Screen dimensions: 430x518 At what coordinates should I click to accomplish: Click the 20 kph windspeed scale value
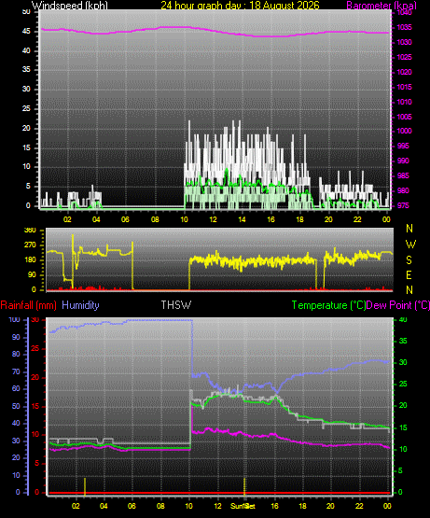point(26,128)
